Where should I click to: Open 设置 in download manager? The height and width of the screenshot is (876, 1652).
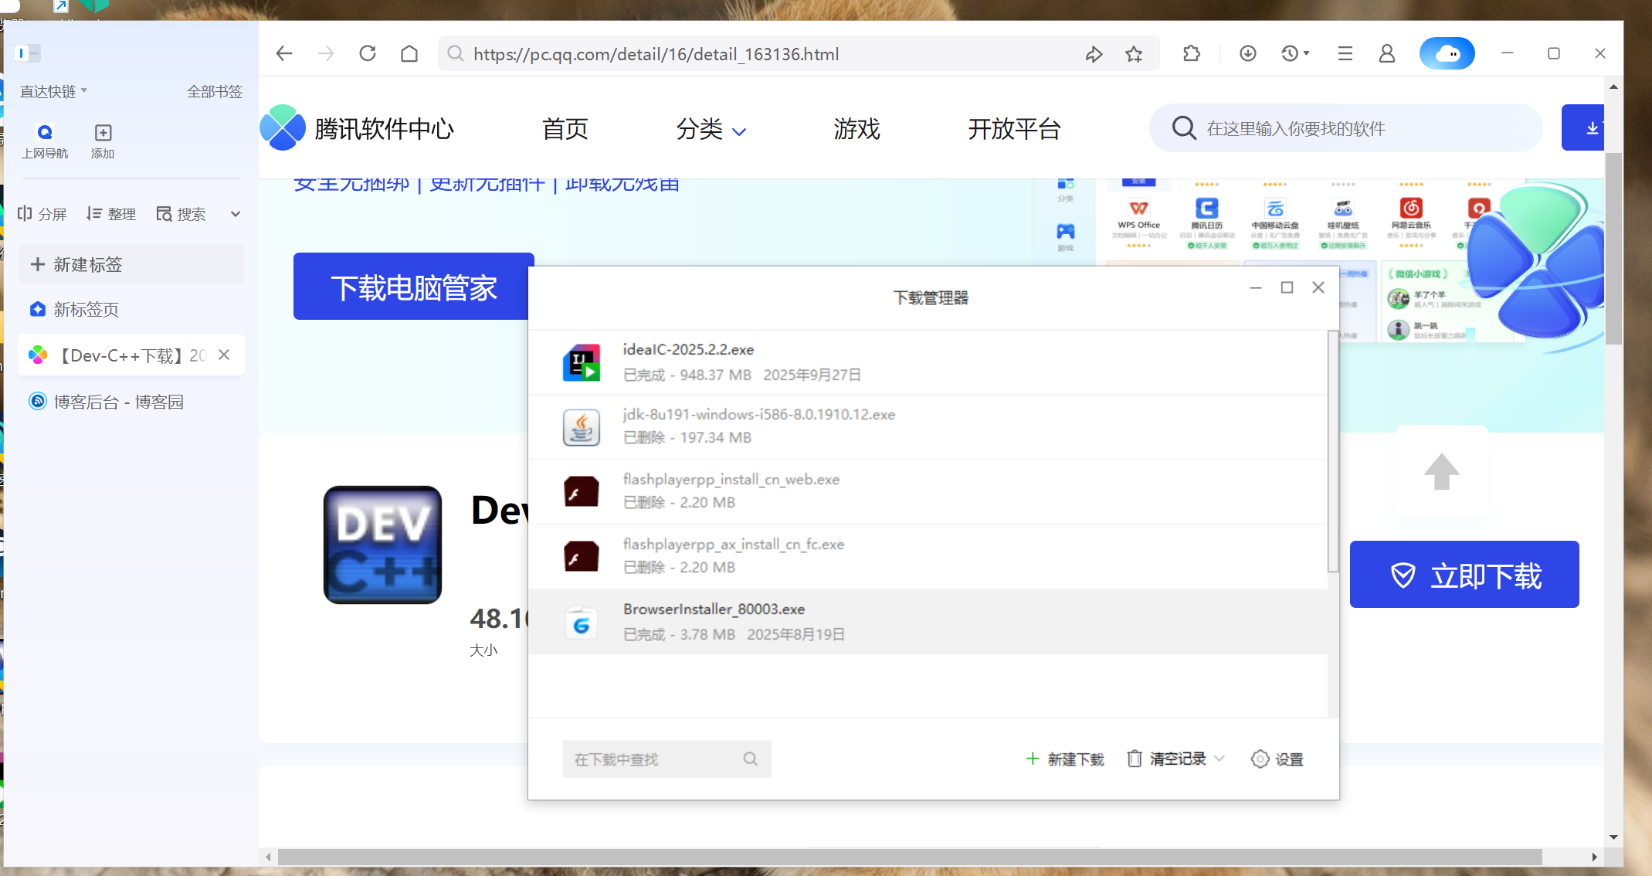point(1277,759)
